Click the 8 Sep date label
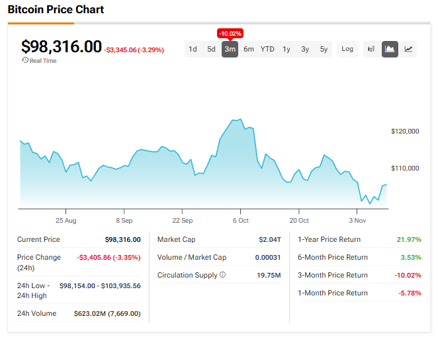The height and width of the screenshot is (341, 438). (x=124, y=221)
